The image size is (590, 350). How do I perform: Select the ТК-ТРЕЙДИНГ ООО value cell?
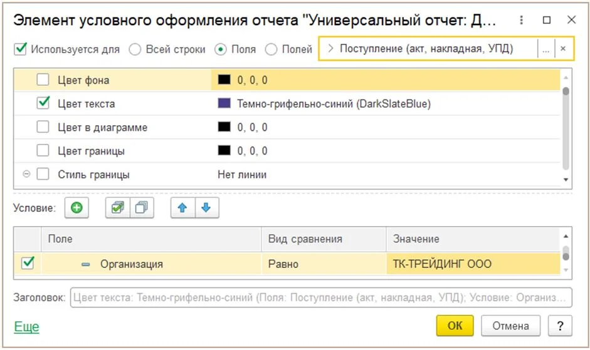pyautogui.click(x=473, y=264)
